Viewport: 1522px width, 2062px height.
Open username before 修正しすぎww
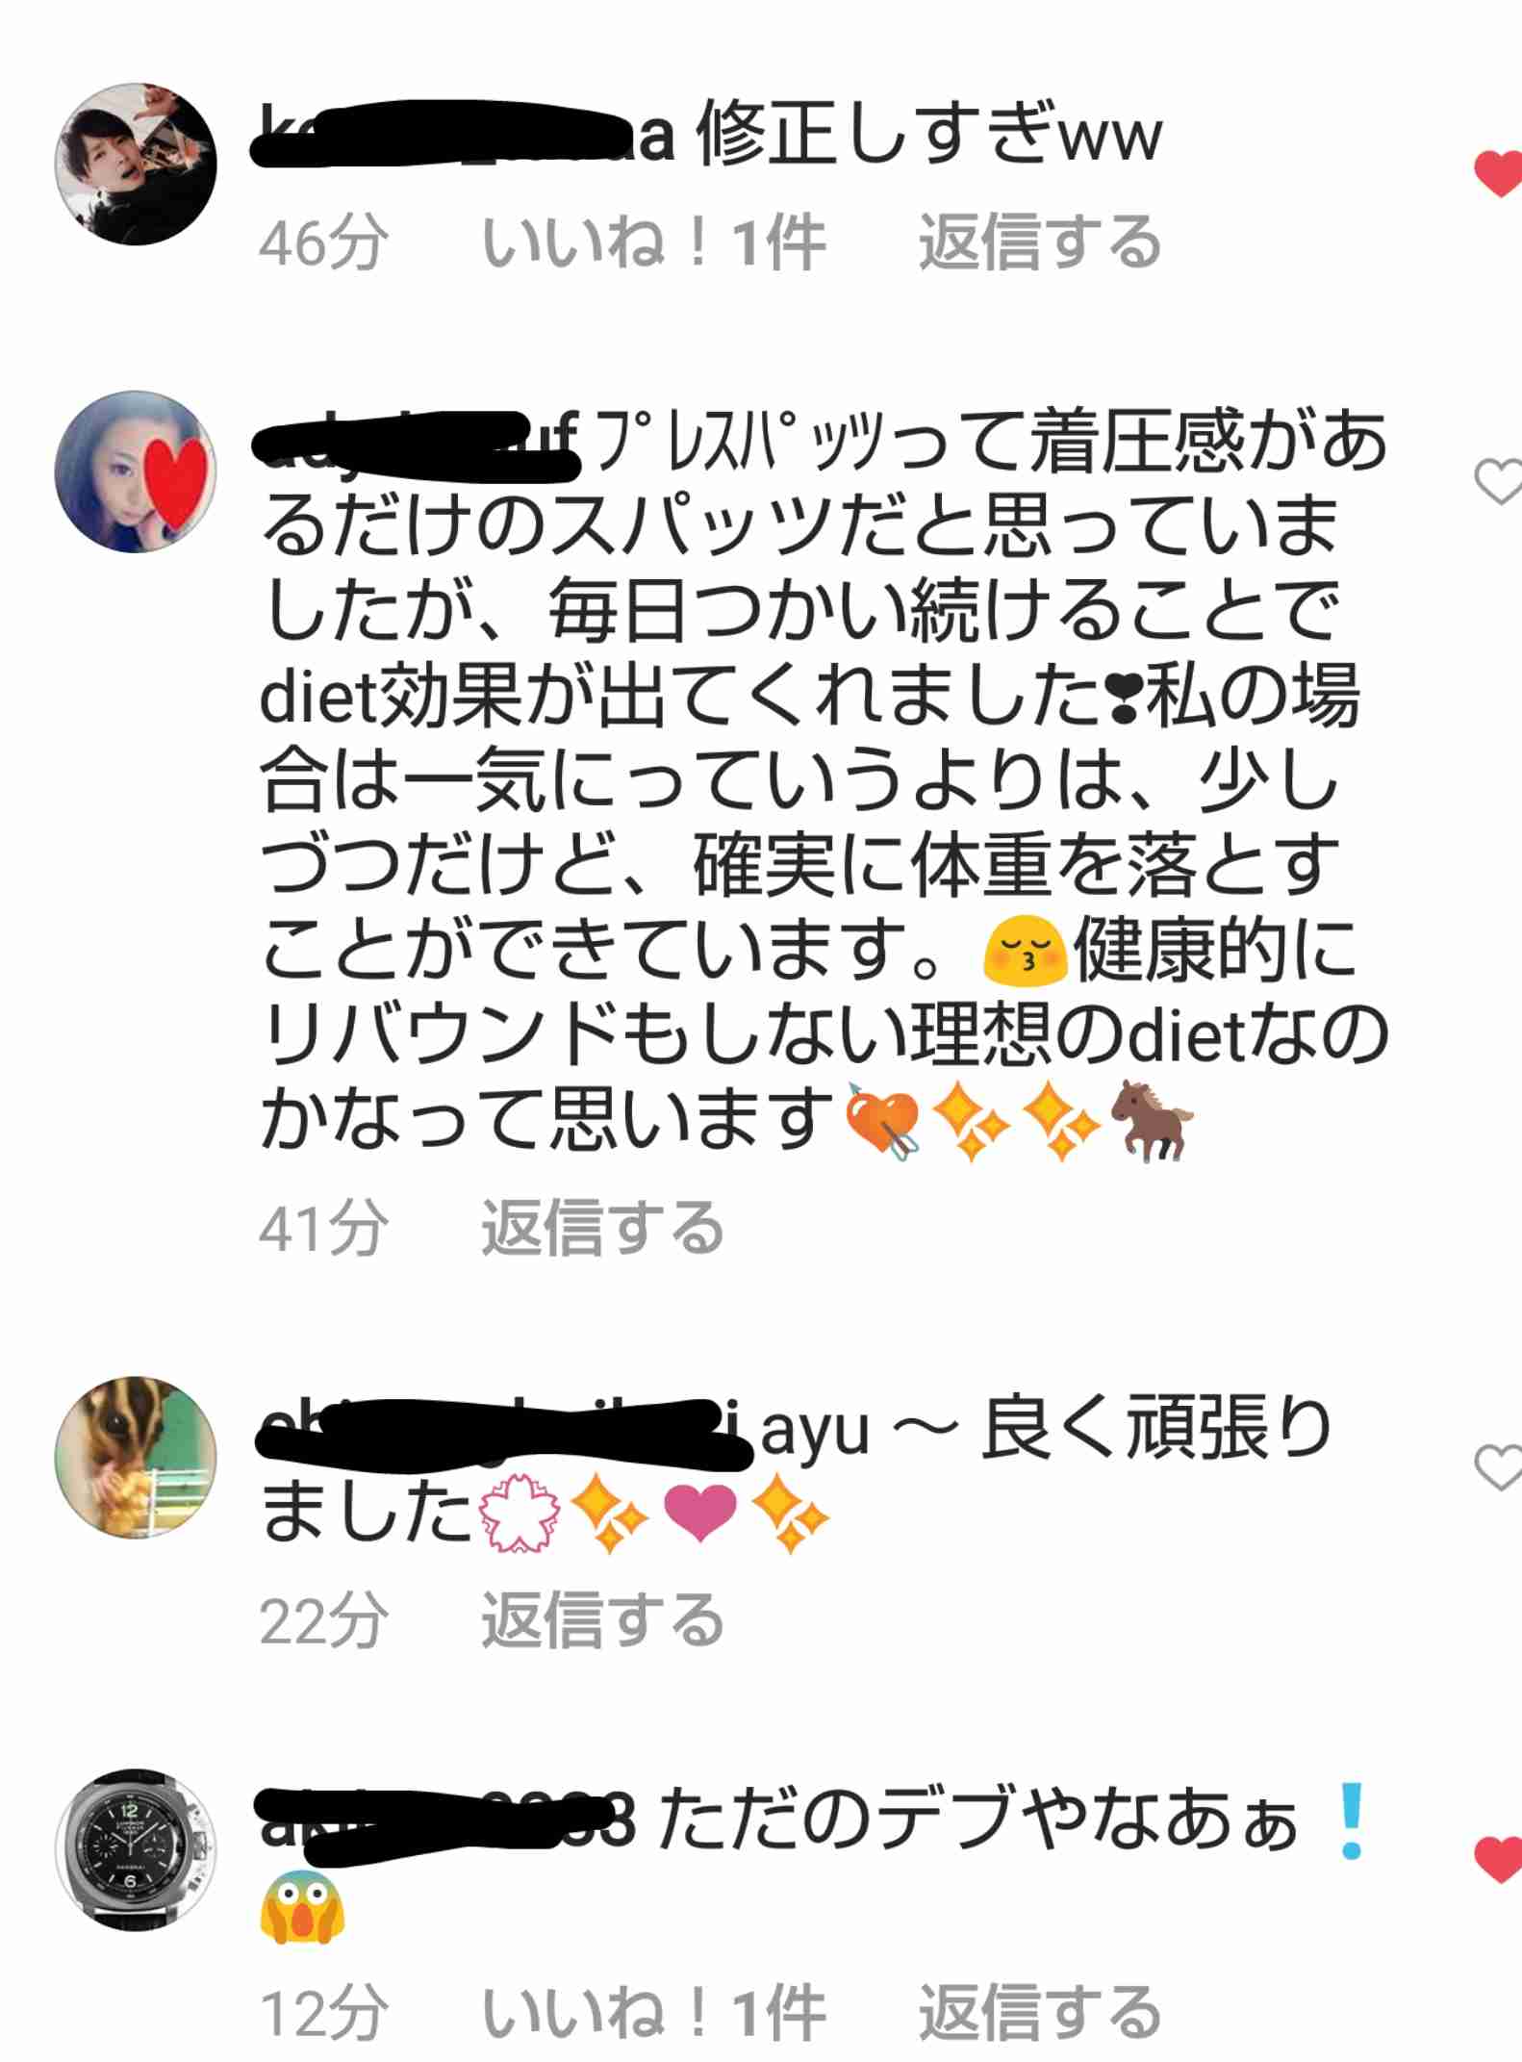pyautogui.click(x=466, y=135)
